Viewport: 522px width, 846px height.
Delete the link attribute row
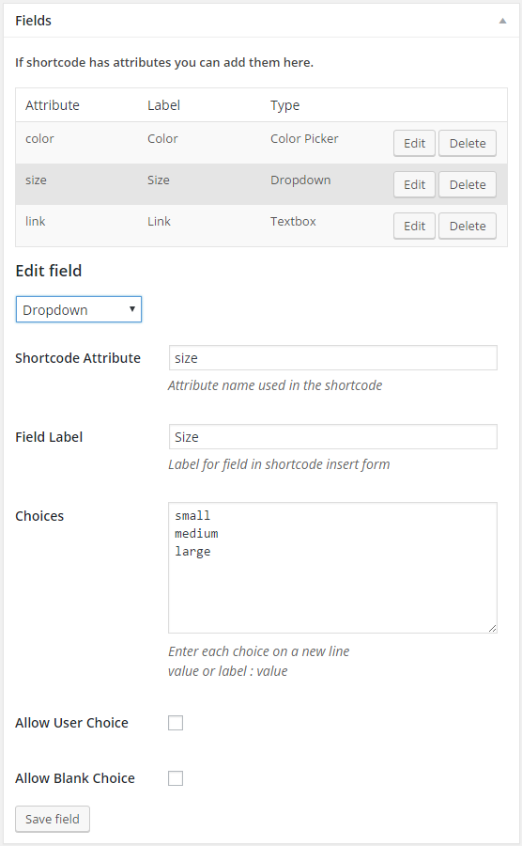point(467,226)
